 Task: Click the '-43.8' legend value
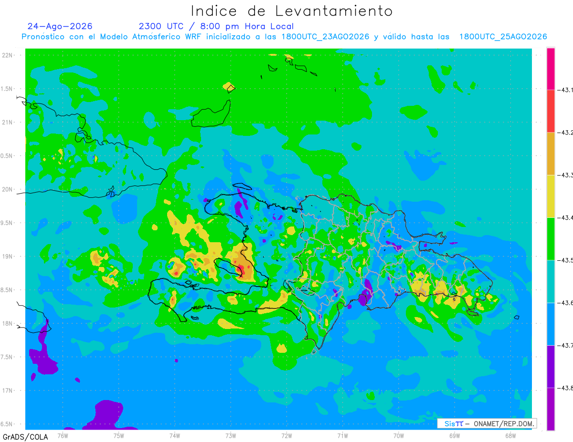coord(566,388)
